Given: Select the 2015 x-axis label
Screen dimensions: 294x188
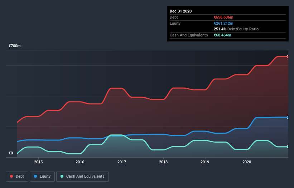Looking at the screenshot, I should (38, 162).
